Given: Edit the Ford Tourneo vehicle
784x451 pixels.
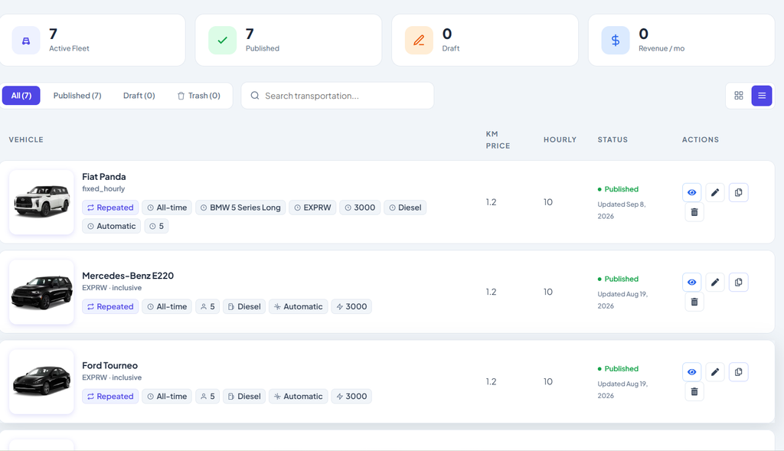Looking at the screenshot, I should (x=715, y=372).
